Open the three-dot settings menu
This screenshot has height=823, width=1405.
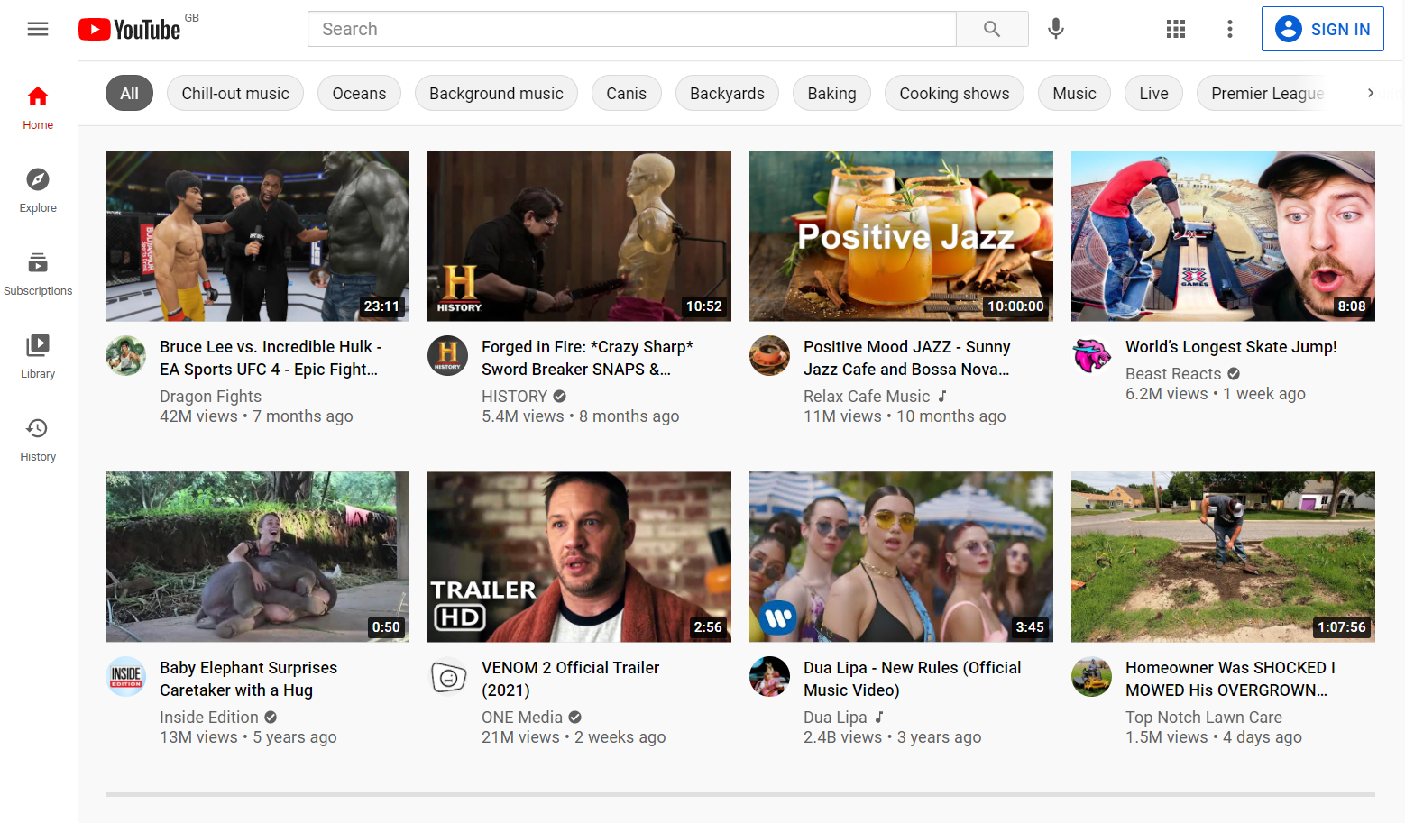(1230, 29)
